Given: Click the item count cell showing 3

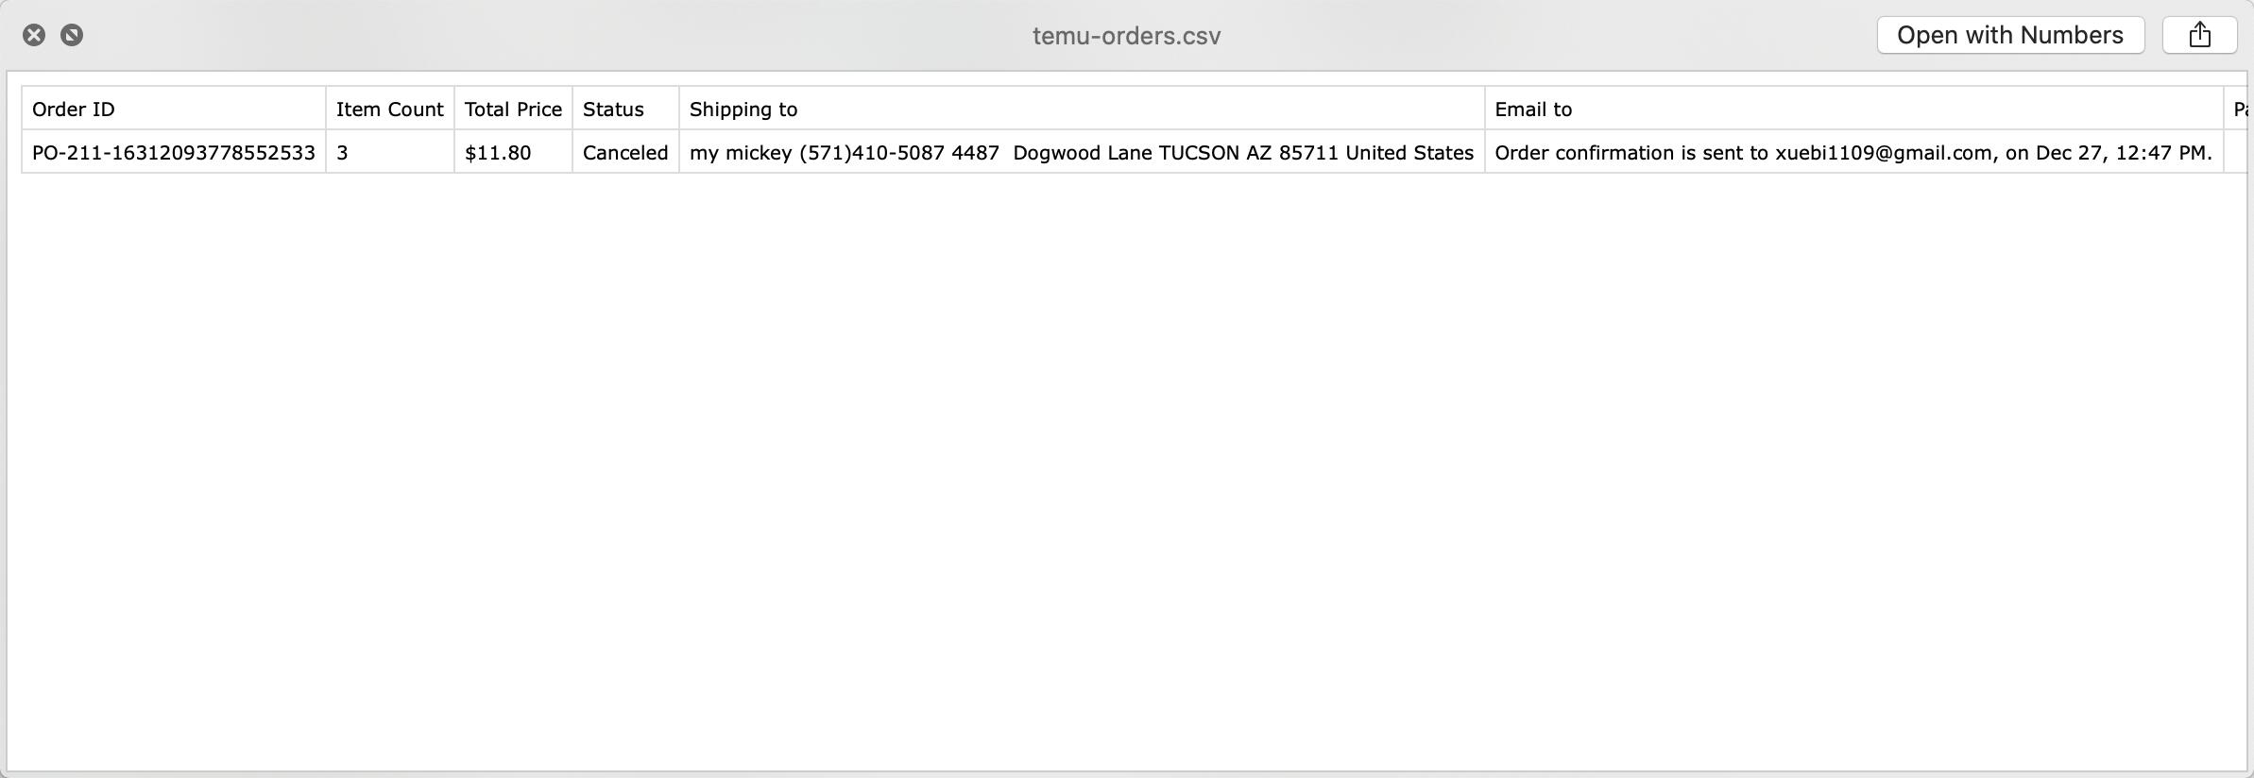Looking at the screenshot, I should [389, 153].
